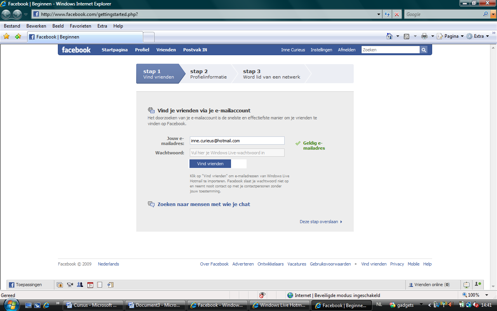Click the Home icon in IE toolbar
This screenshot has height=311, width=497.
click(389, 36)
